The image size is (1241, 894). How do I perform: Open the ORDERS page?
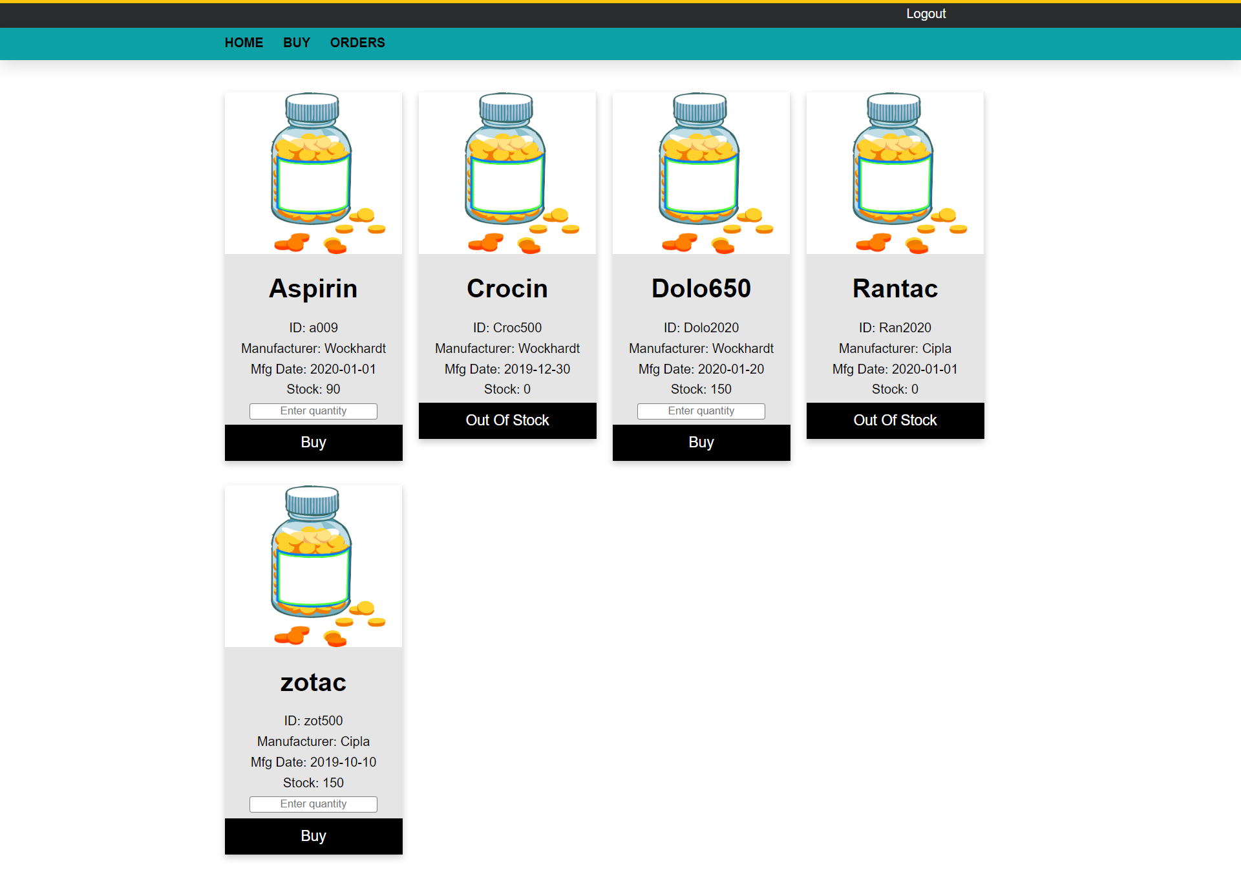(x=357, y=43)
